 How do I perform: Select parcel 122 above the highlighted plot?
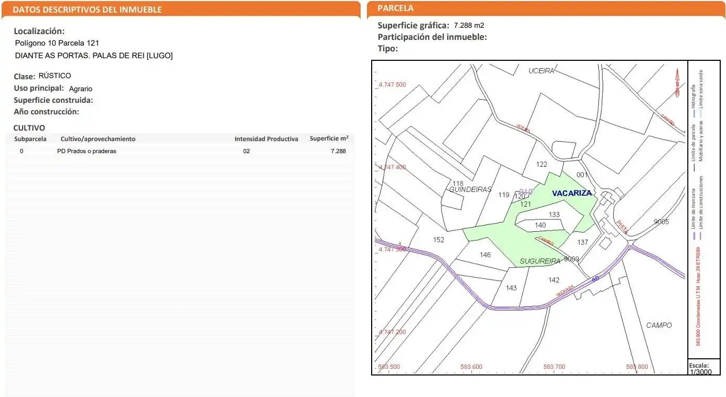click(542, 164)
